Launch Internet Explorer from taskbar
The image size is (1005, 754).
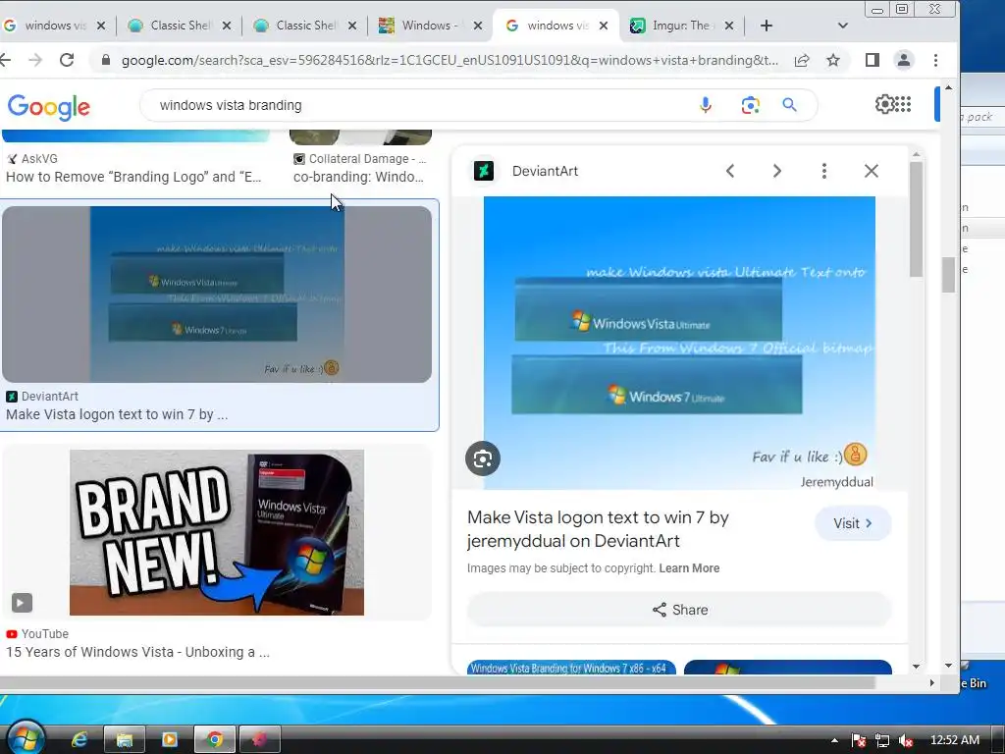coord(79,740)
